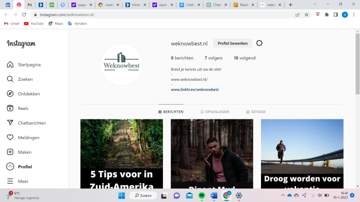
Task: Bookmark this page with the star icon
Action: [x=306, y=15]
